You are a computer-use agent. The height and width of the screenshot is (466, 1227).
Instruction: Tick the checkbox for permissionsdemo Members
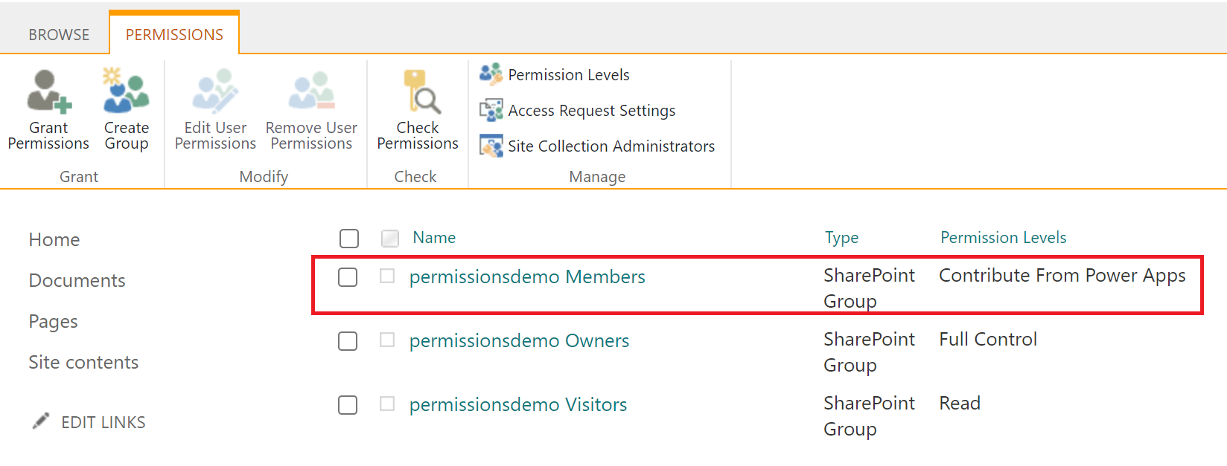coord(348,277)
